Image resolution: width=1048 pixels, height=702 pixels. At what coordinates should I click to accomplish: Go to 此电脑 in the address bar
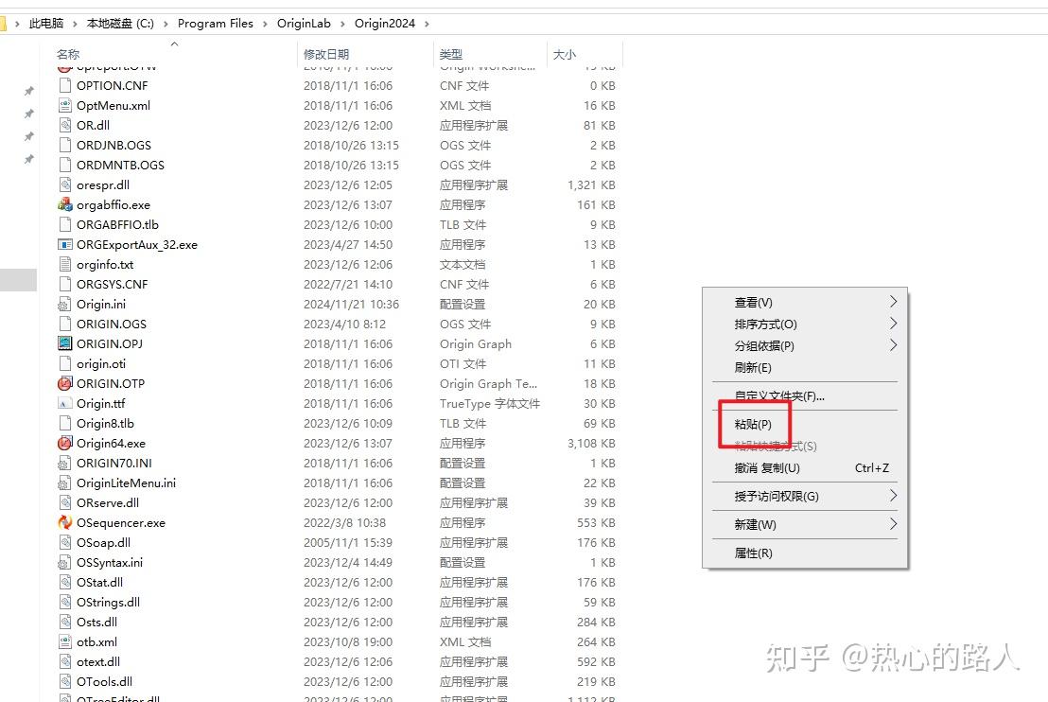(x=46, y=23)
